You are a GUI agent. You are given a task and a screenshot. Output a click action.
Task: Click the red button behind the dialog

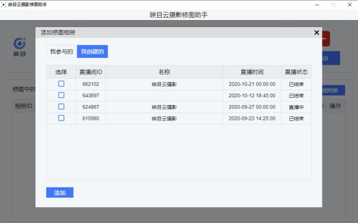pyautogui.click(x=326, y=39)
